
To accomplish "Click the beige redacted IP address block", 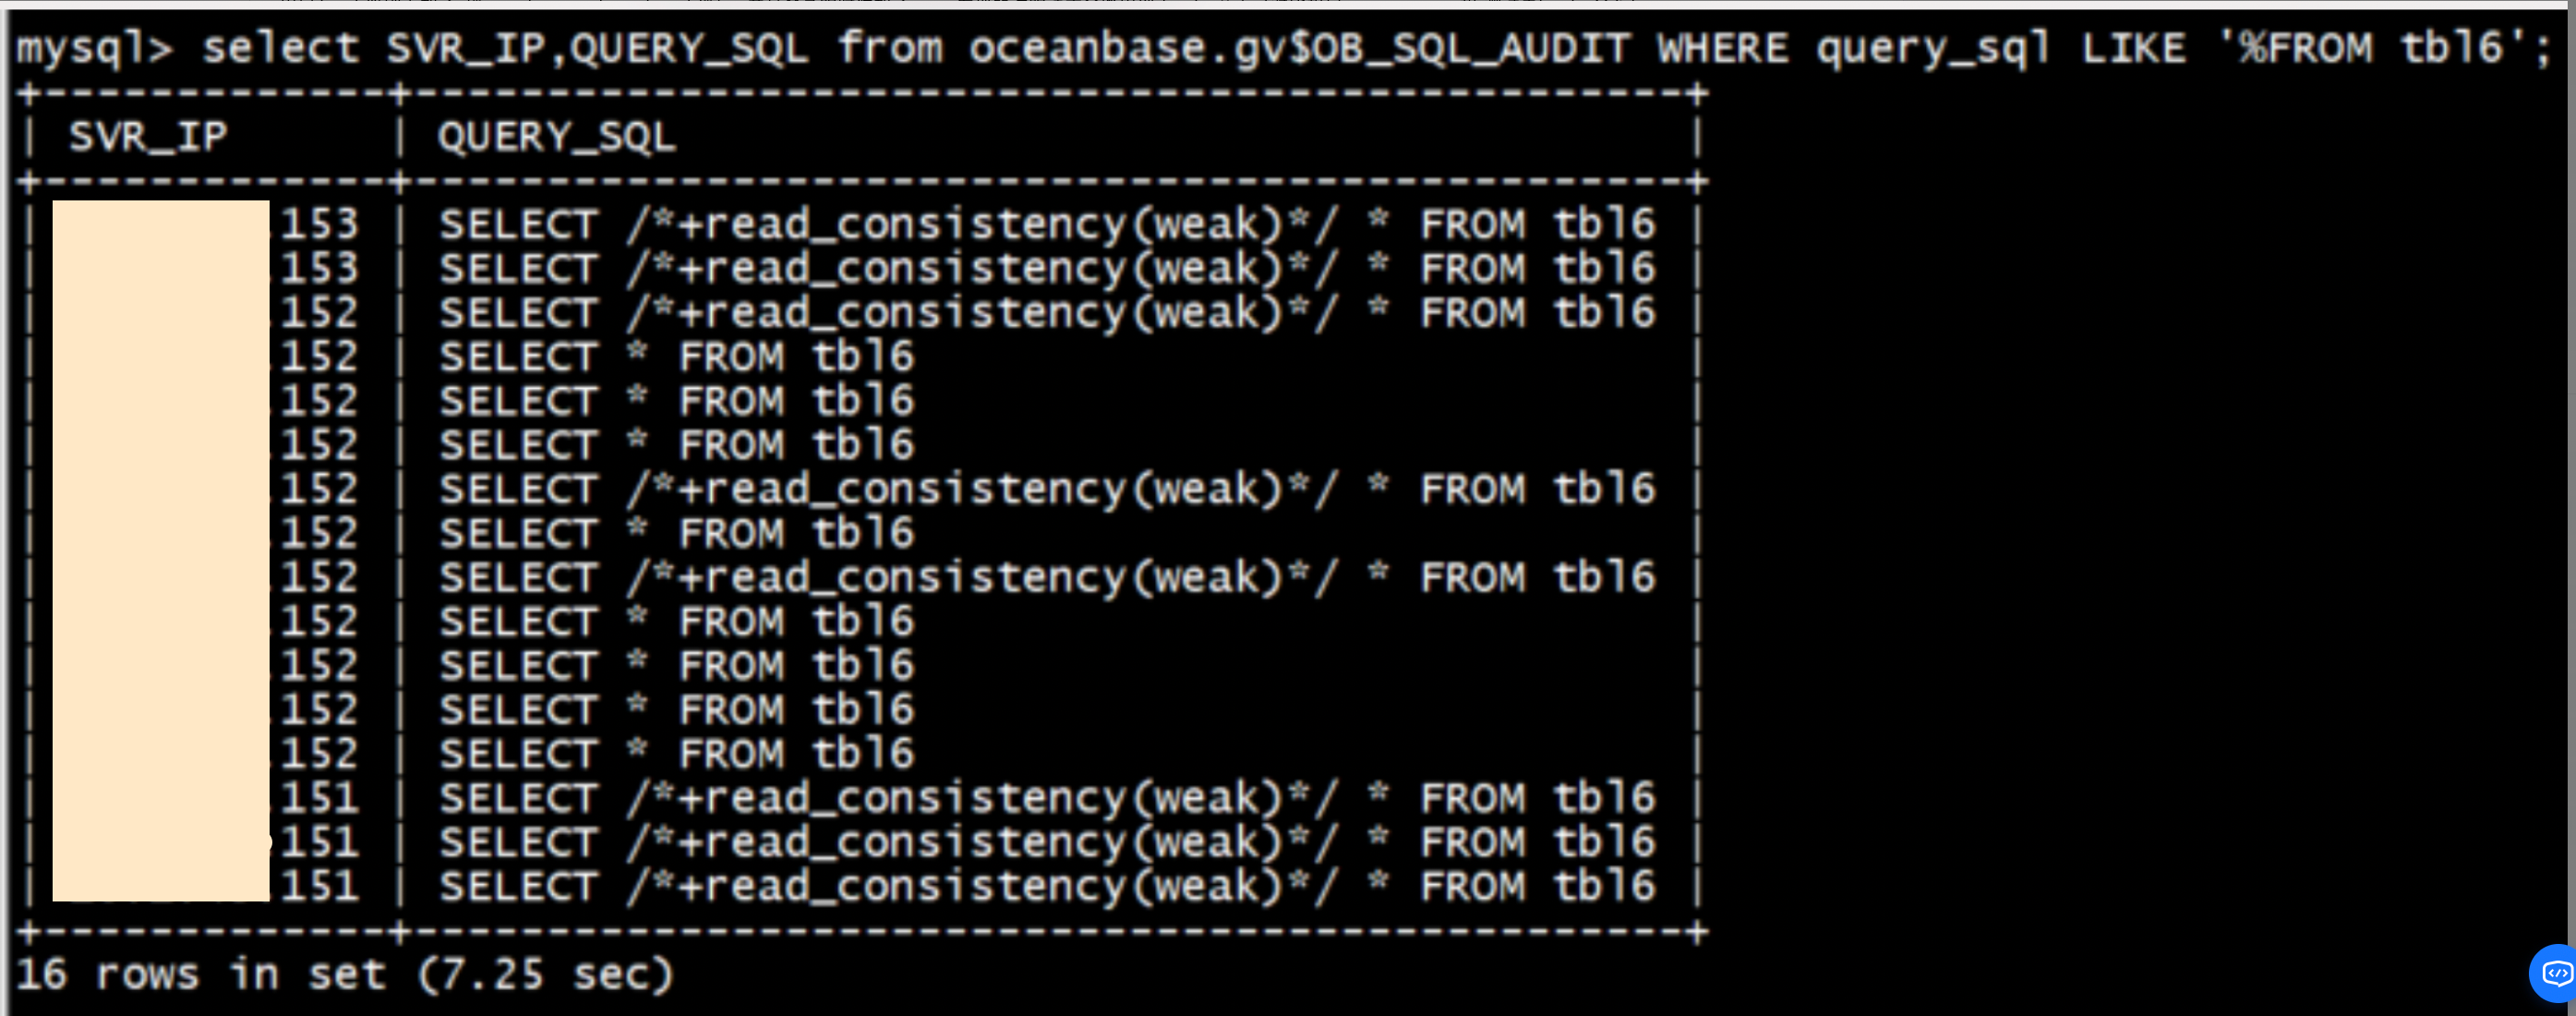I will [161, 550].
